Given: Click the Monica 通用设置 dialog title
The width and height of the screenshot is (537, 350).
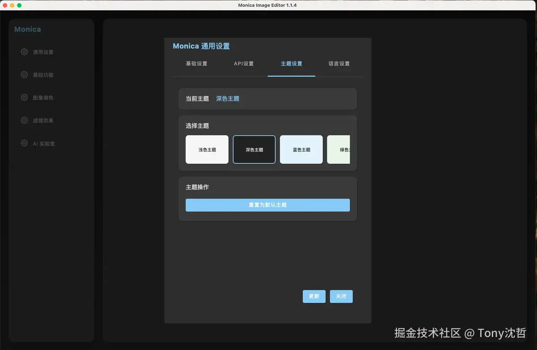Looking at the screenshot, I should (201, 46).
